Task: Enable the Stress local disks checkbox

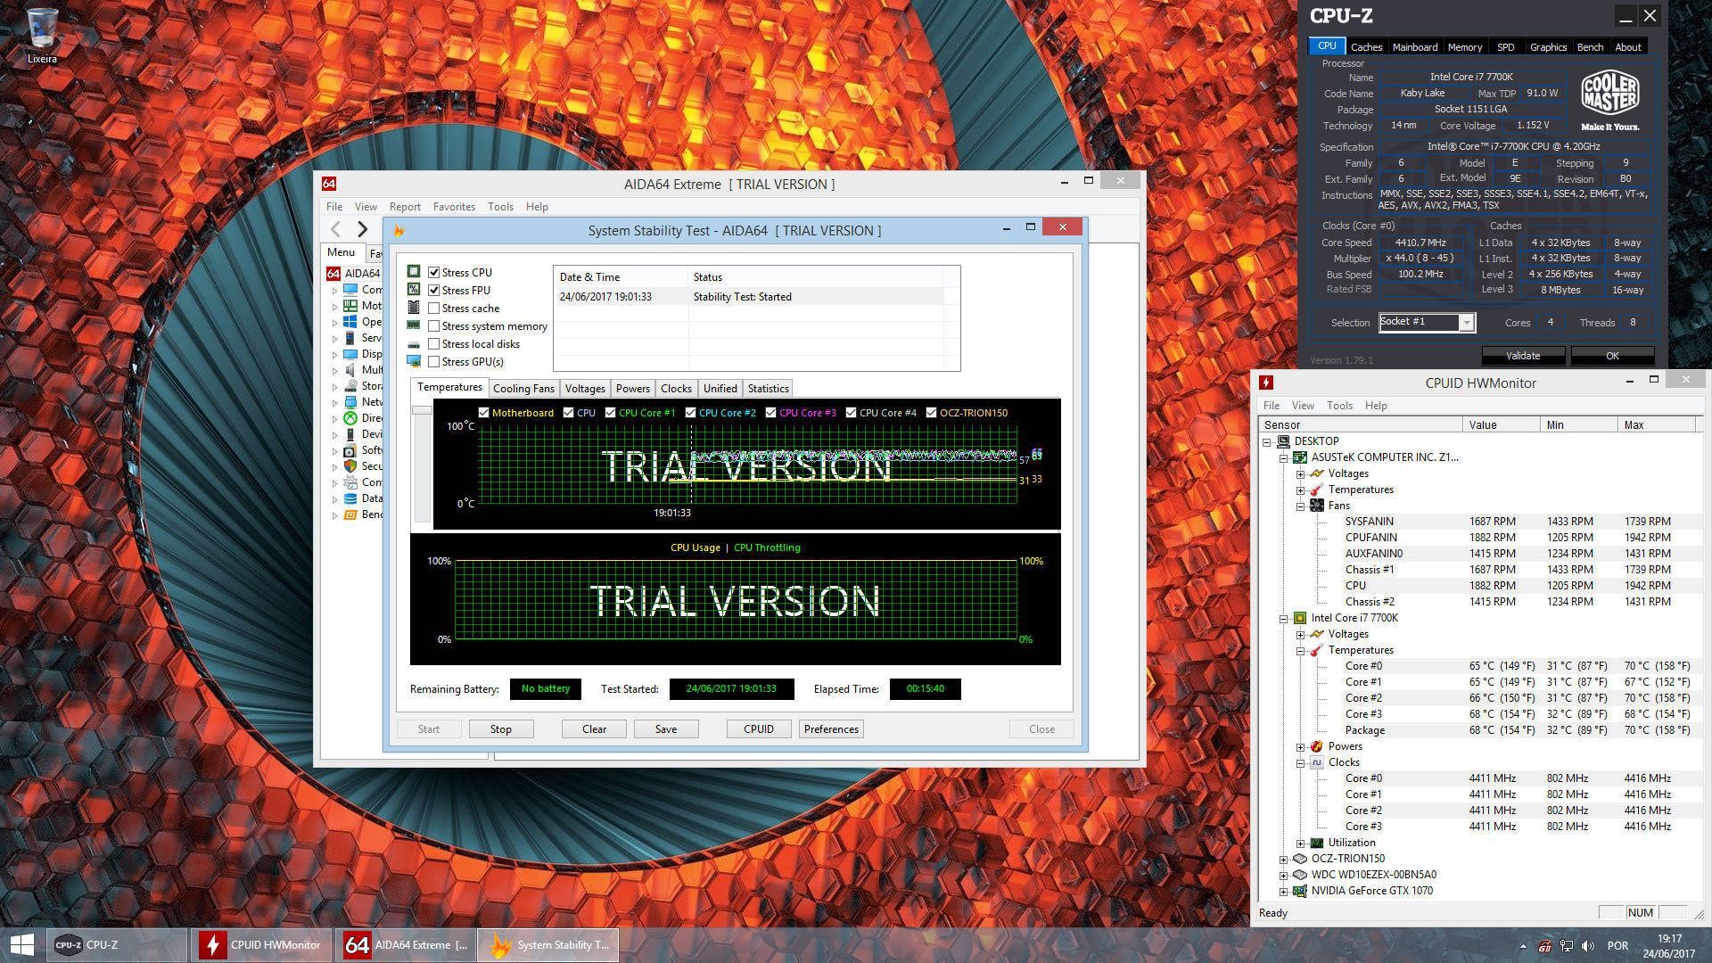Action: 434,343
